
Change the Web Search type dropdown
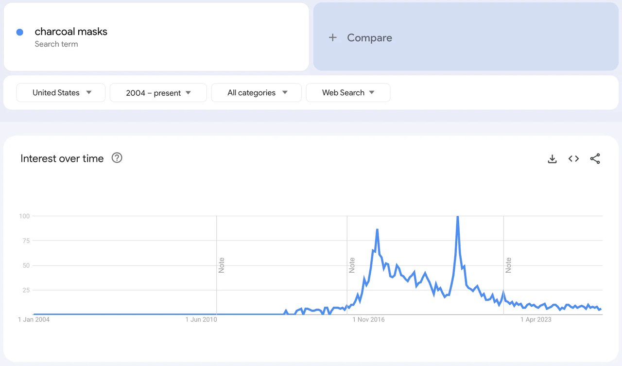[348, 93]
